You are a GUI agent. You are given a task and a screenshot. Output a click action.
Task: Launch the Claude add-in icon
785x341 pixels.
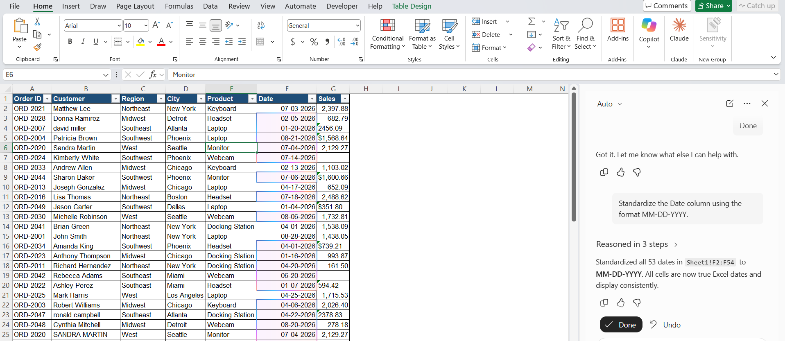(x=679, y=30)
